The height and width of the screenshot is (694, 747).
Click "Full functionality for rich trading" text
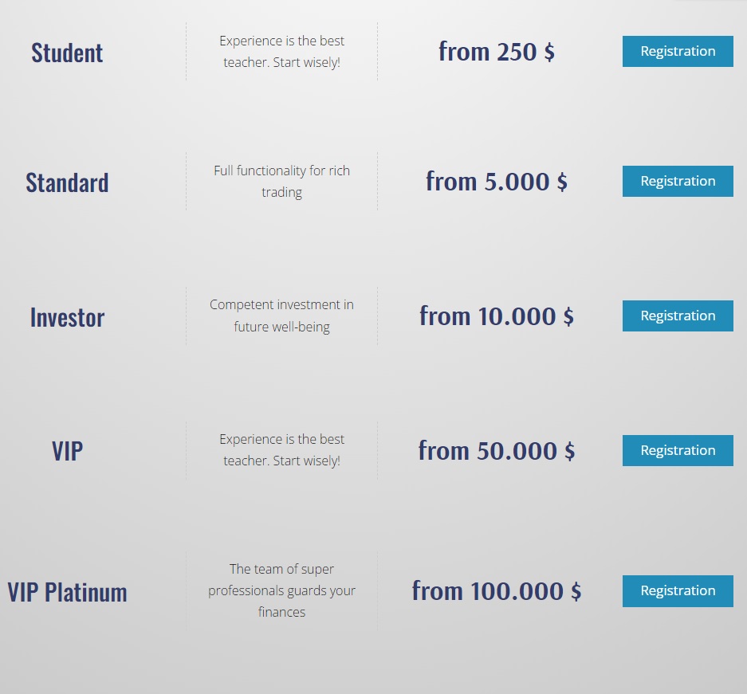click(281, 181)
